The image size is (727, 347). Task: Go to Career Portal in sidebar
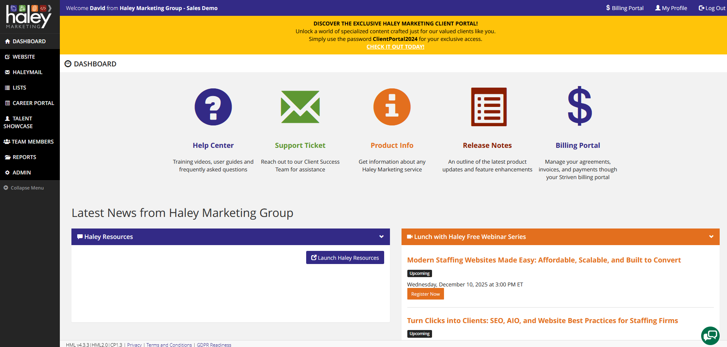click(33, 103)
